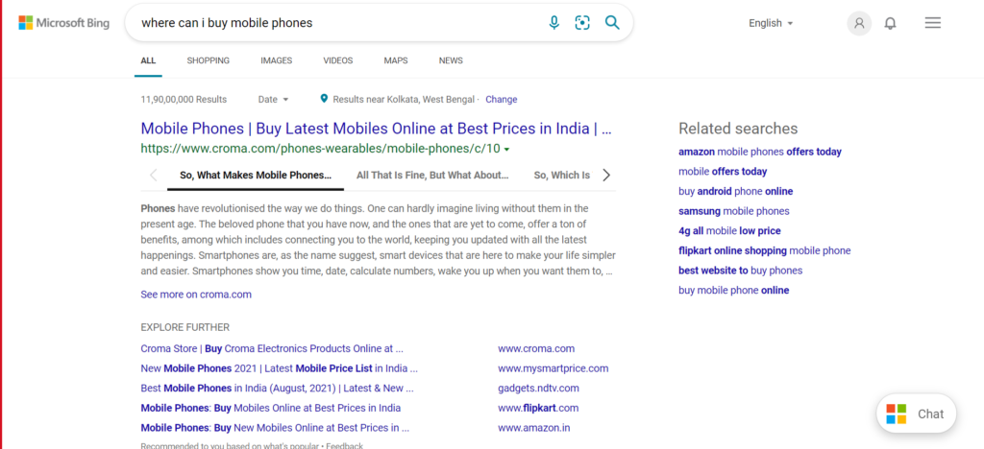Open the user account profile icon
Viewport: 984px width, 449px height.
pyautogui.click(x=859, y=23)
